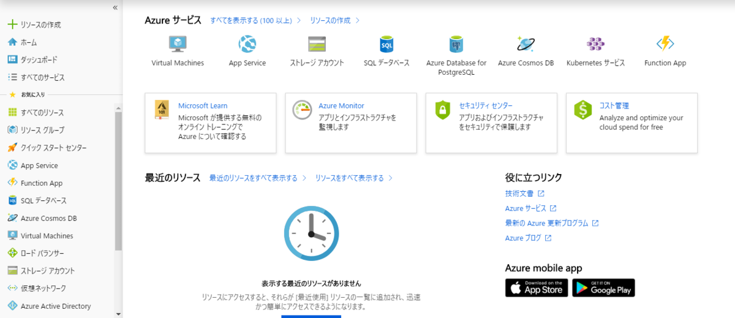
Task: Click the セキュリティ センター card title
Action: 486,105
